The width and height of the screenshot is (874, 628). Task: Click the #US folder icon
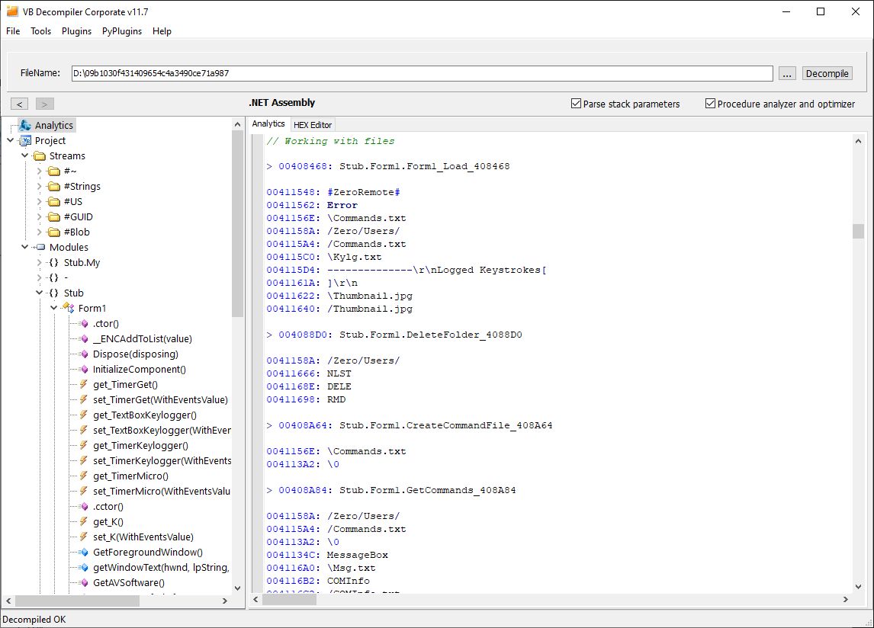click(x=54, y=202)
